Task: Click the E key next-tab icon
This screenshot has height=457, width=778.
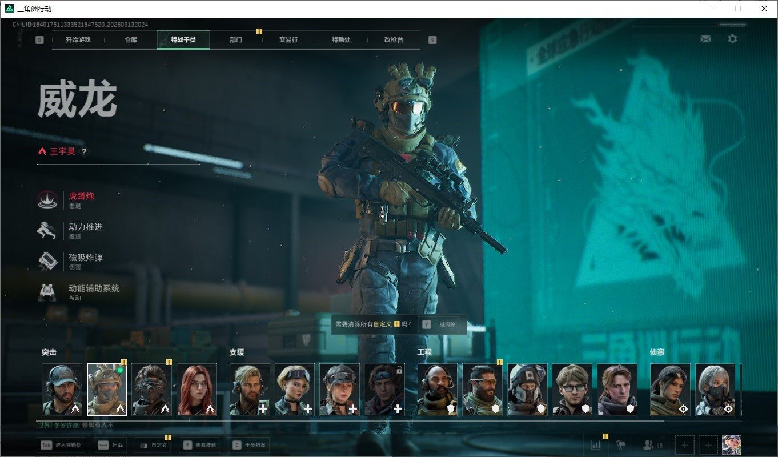Action: 432,40
